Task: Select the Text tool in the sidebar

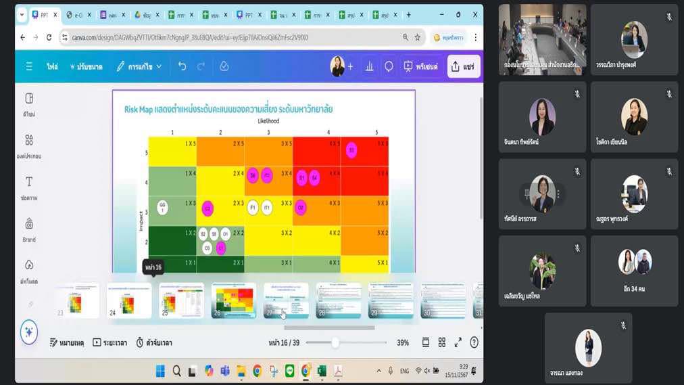Action: 29,187
